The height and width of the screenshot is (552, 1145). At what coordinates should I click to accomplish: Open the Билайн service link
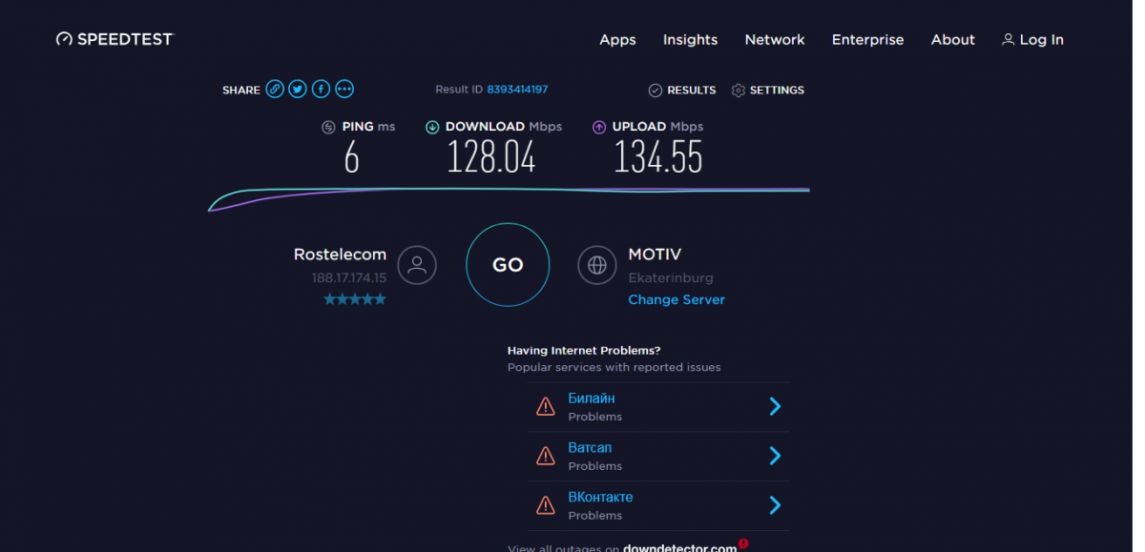[592, 399]
